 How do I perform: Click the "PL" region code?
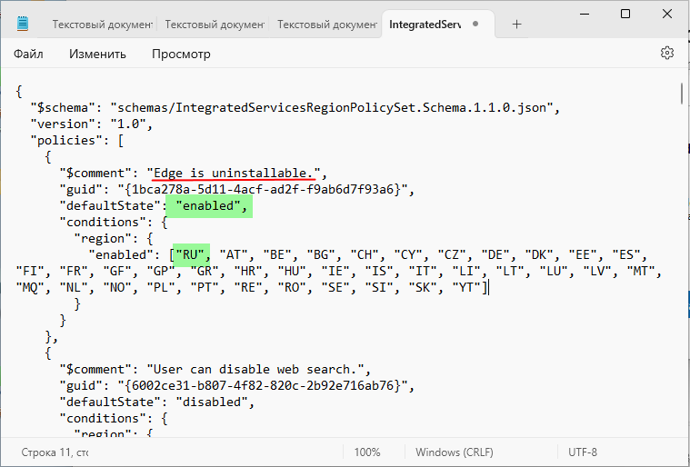point(162,288)
